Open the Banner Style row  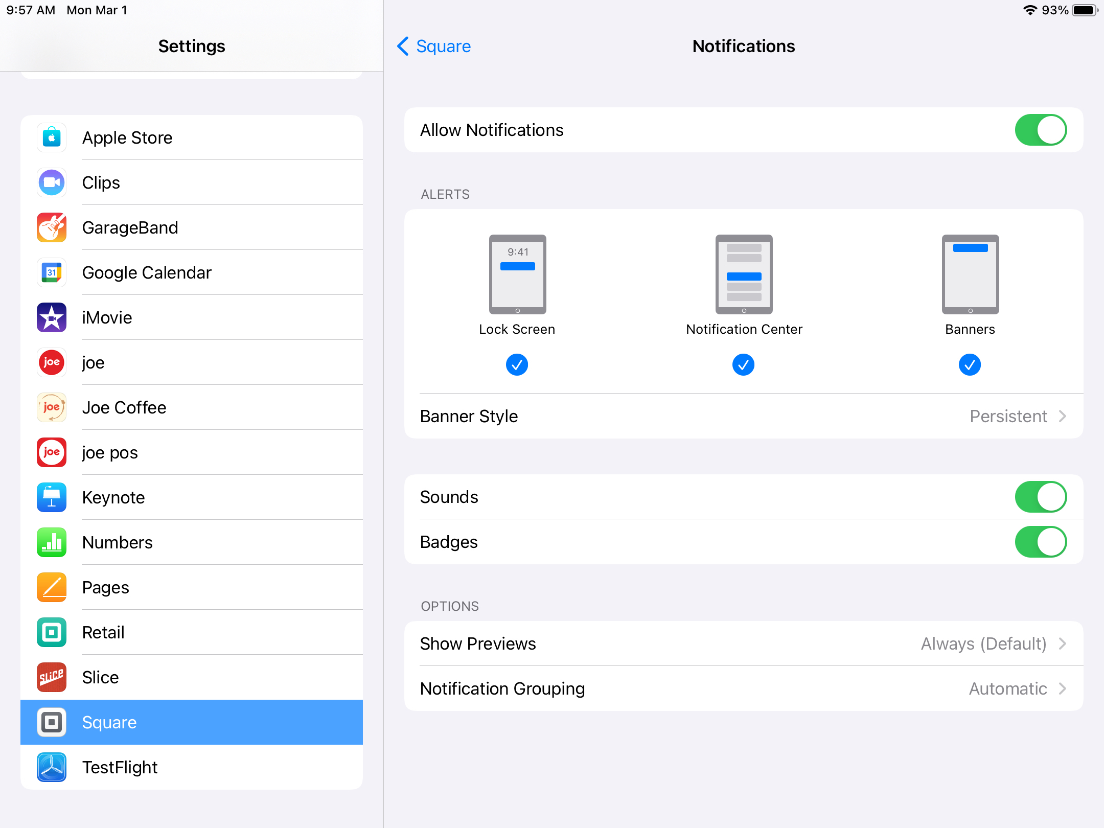744,416
